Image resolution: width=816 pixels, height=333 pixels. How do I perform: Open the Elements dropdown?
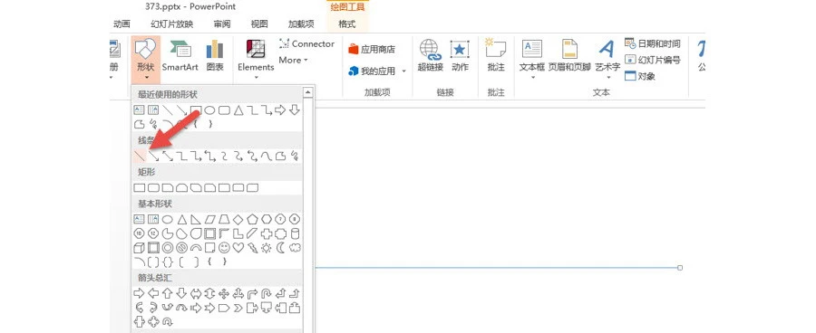(256, 60)
